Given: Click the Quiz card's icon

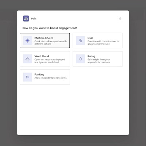Looking at the screenshot, I should (x=80, y=41).
